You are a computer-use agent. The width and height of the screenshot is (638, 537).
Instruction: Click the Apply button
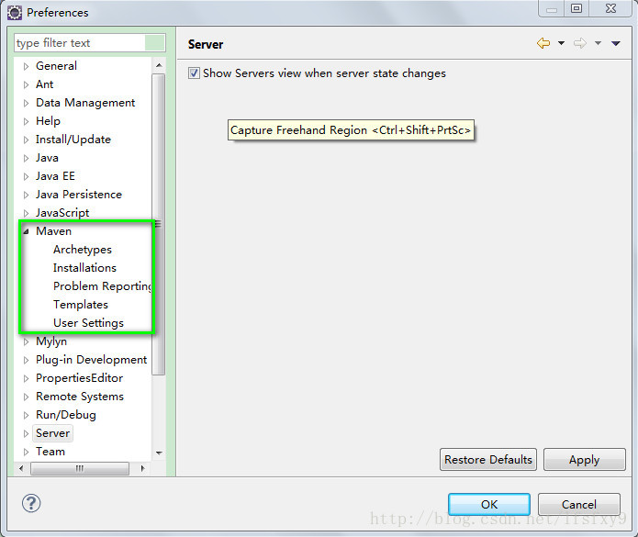click(x=584, y=460)
